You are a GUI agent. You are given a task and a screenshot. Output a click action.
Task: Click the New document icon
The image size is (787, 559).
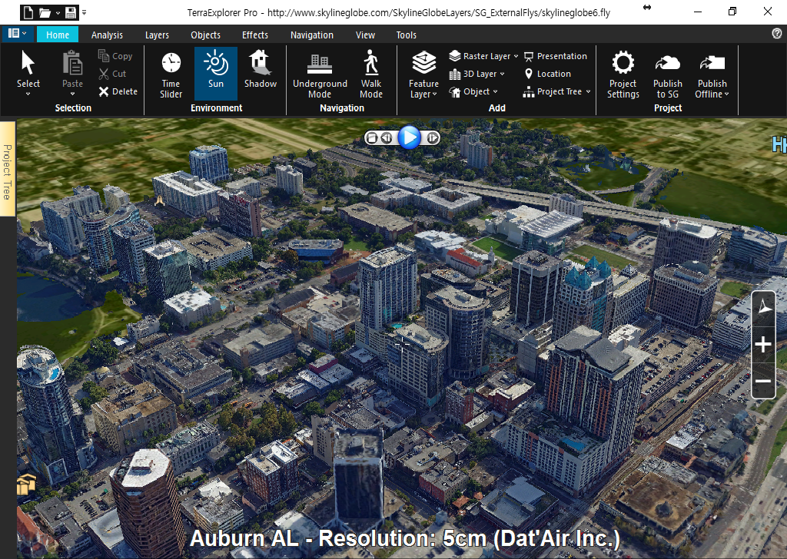[x=28, y=12]
